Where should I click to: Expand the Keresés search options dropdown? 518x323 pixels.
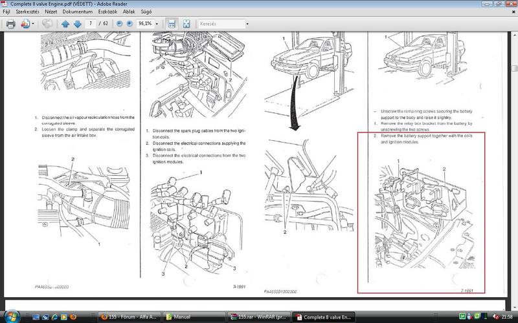click(247, 24)
